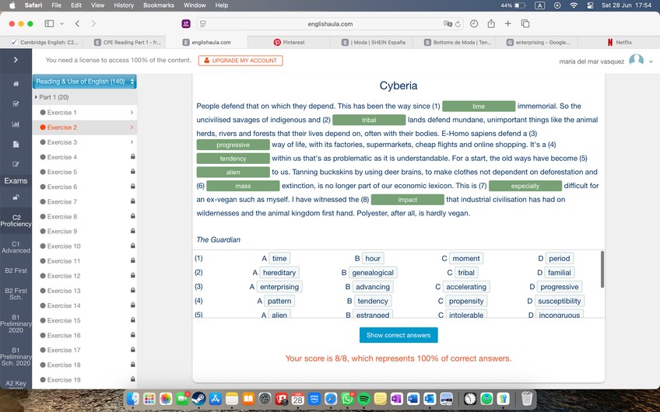Choose option 'propensity' for question 4
The height and width of the screenshot is (412, 660).
click(466, 301)
